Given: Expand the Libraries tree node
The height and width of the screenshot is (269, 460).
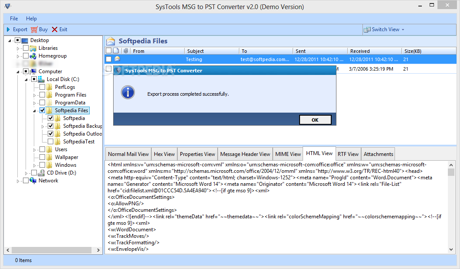Looking at the screenshot, I should [x=18, y=49].
